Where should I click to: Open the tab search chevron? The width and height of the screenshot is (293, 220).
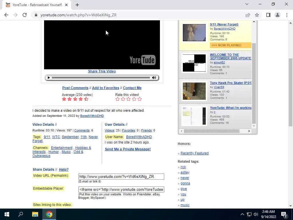tap(247, 4)
